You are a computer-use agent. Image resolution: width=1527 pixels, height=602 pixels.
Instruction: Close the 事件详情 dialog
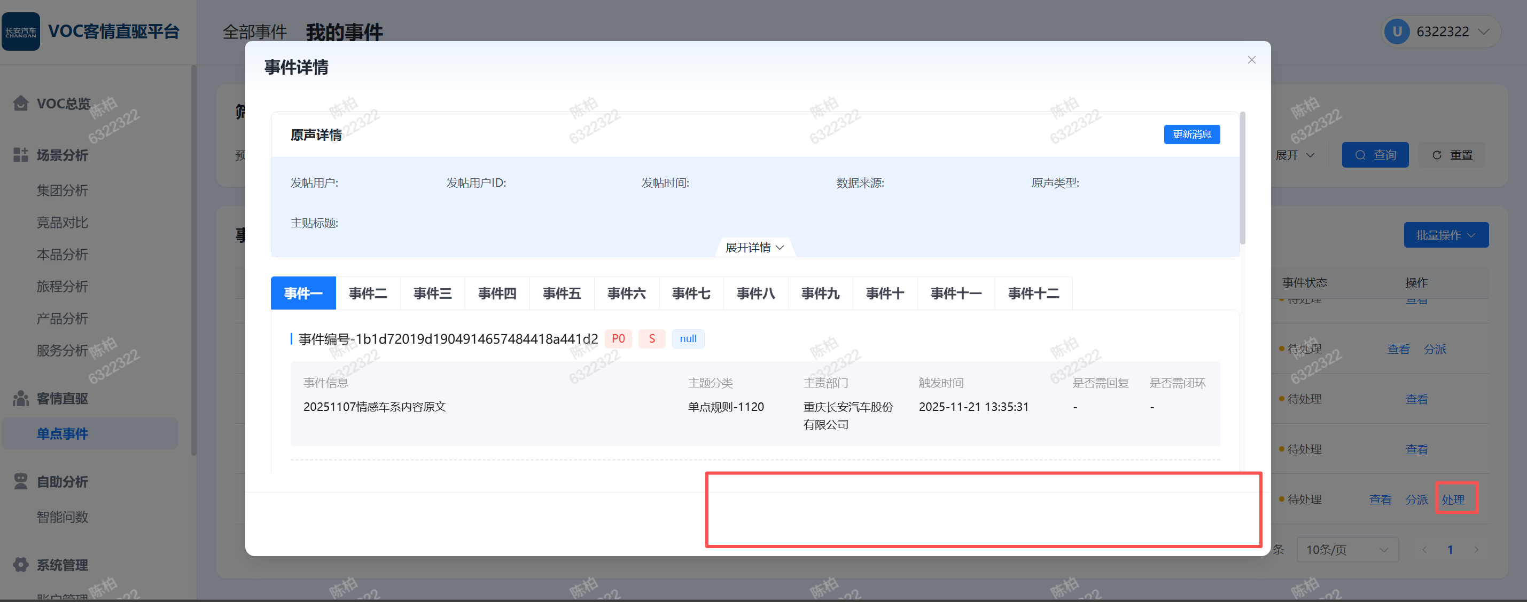pyautogui.click(x=1251, y=60)
